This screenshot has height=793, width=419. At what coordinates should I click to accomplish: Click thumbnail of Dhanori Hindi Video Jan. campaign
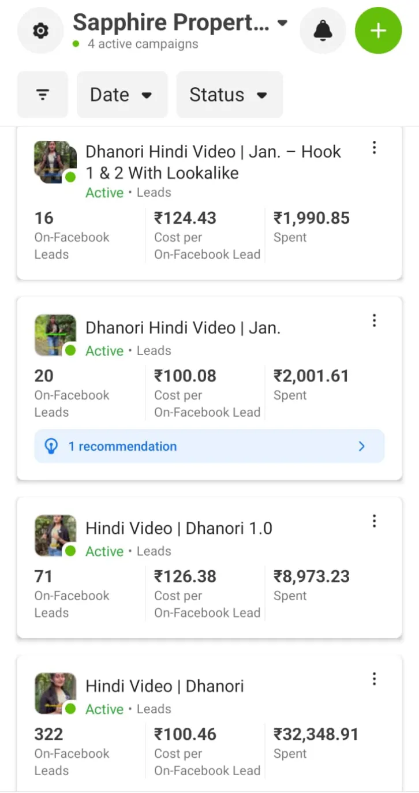[x=55, y=335]
